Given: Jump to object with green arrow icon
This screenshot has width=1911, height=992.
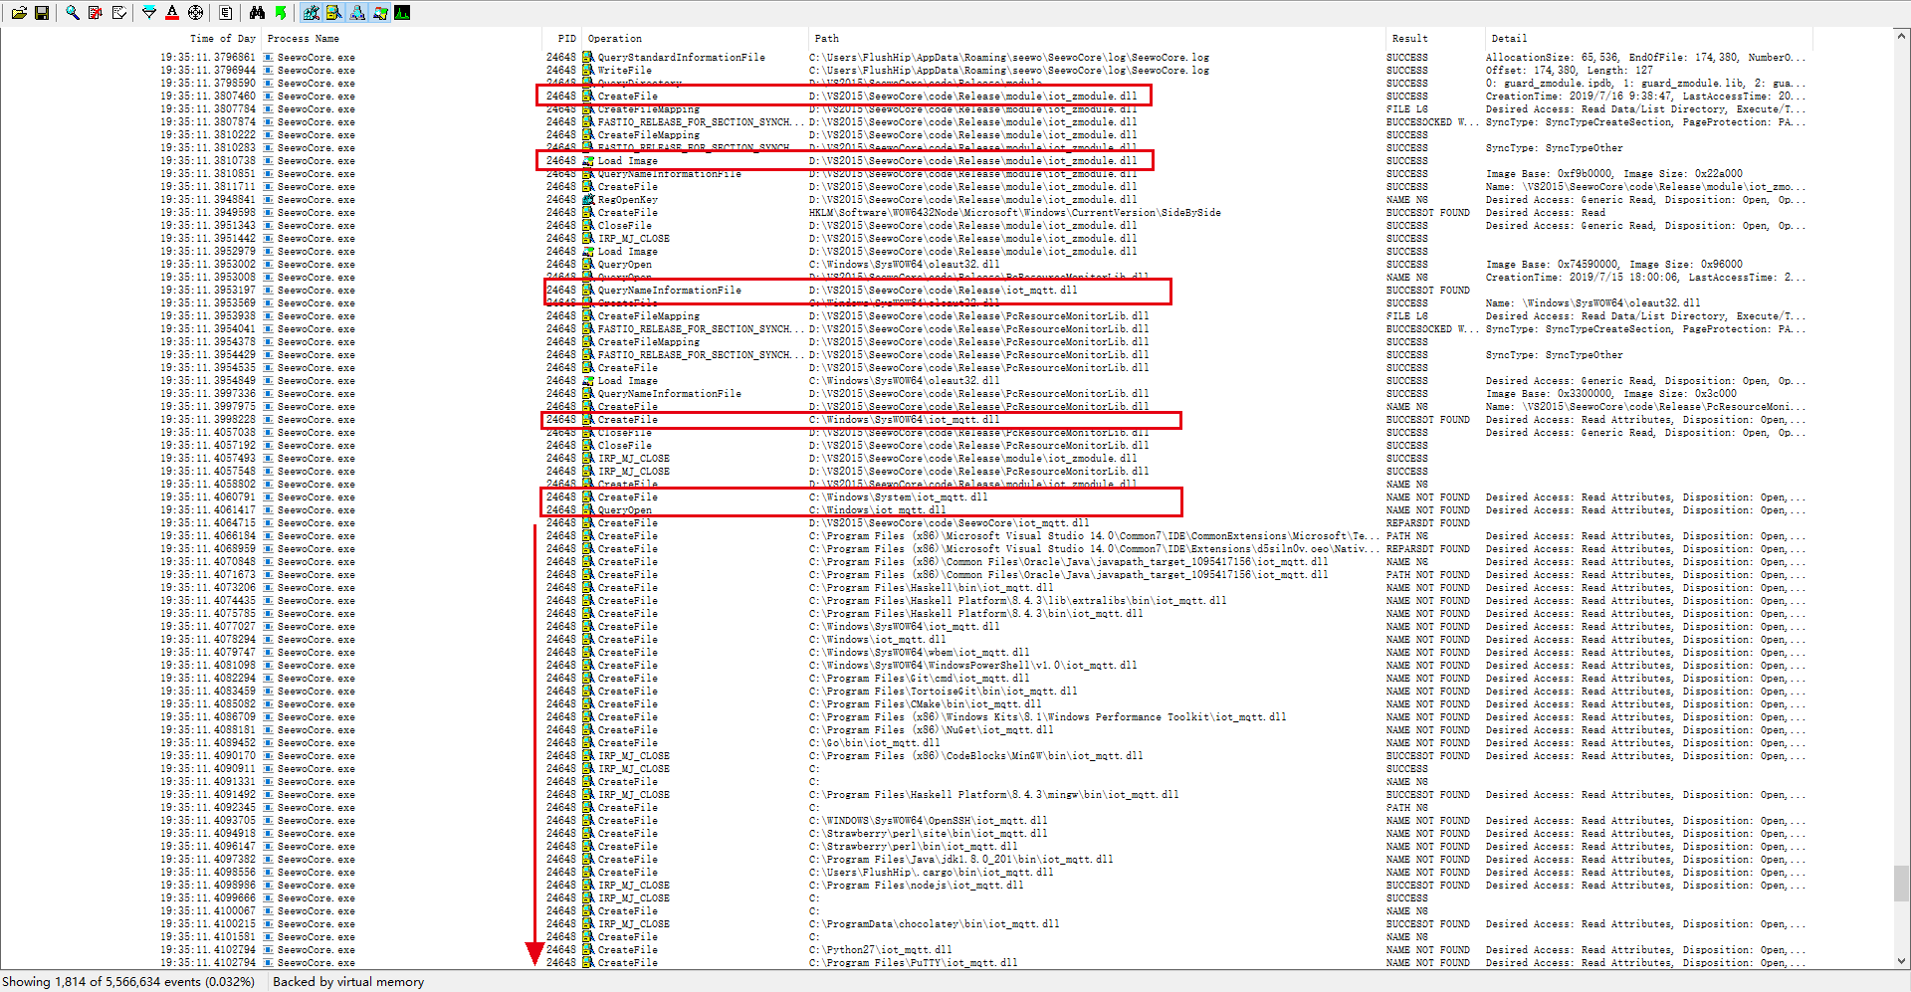Looking at the screenshot, I should (281, 13).
